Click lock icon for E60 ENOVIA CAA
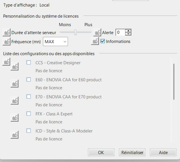 (15, 84)
